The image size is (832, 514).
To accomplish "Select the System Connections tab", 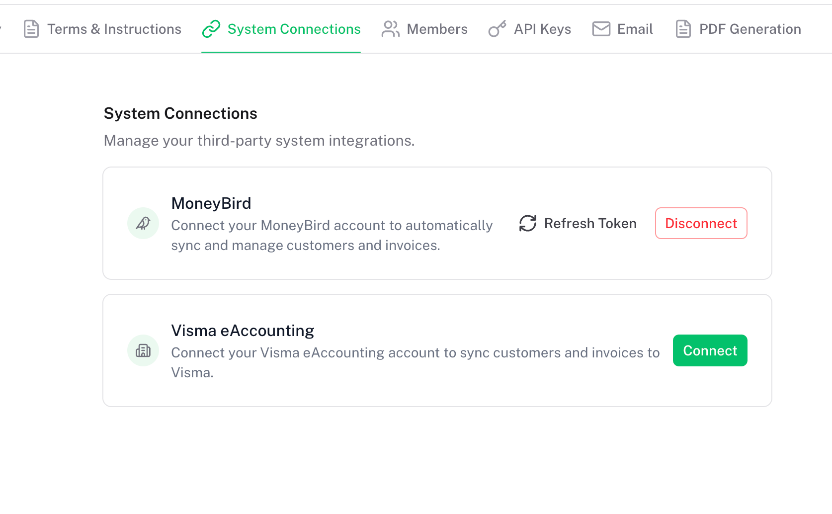I will (x=281, y=29).
